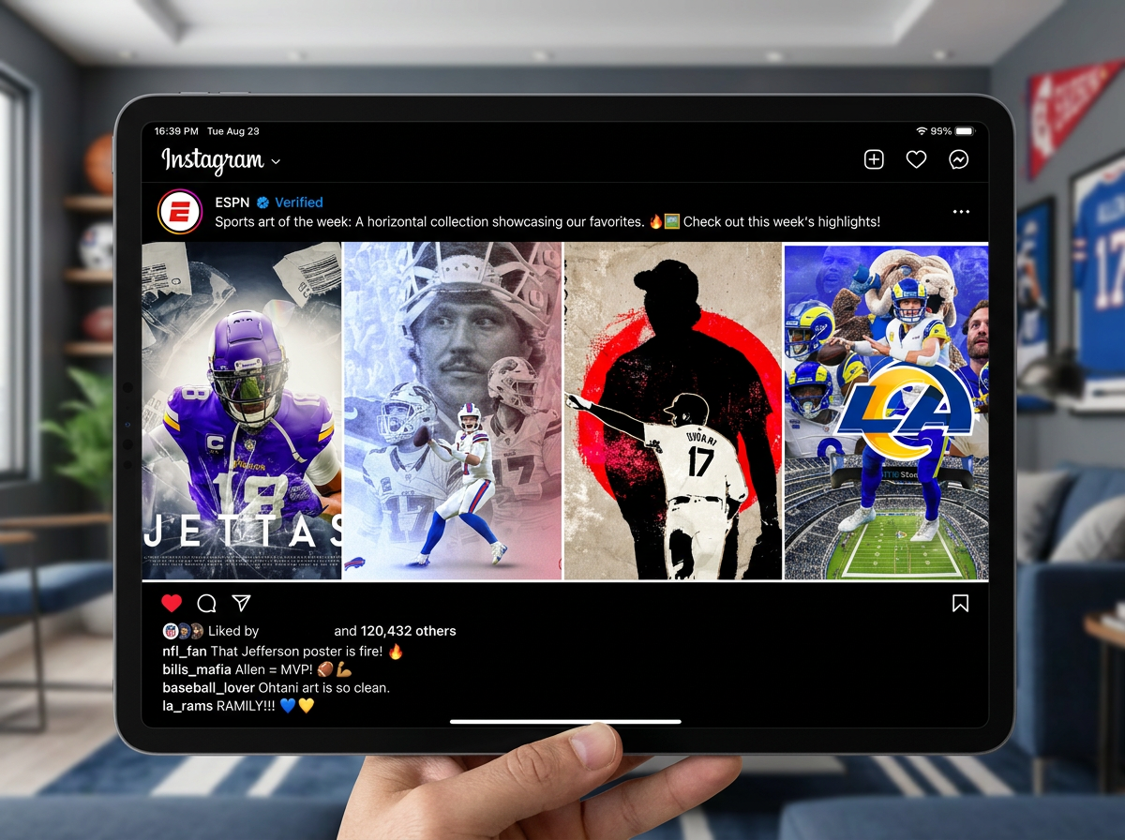Viewport: 1125px width, 840px height.
Task: Click 'Ohtani art is so clean.' comment
Action: [x=324, y=687]
